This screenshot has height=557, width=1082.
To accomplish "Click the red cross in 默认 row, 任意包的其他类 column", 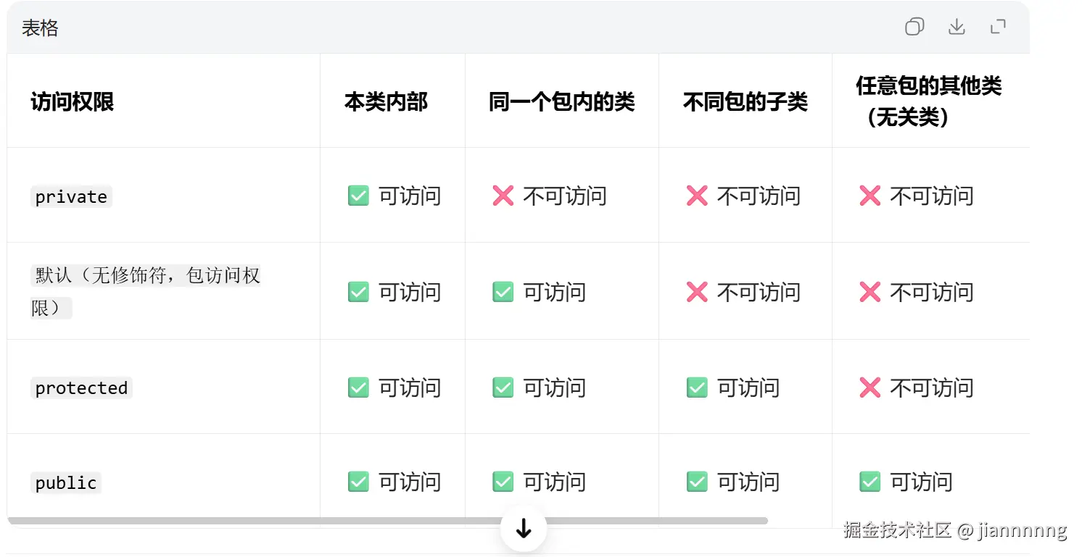I will click(869, 292).
